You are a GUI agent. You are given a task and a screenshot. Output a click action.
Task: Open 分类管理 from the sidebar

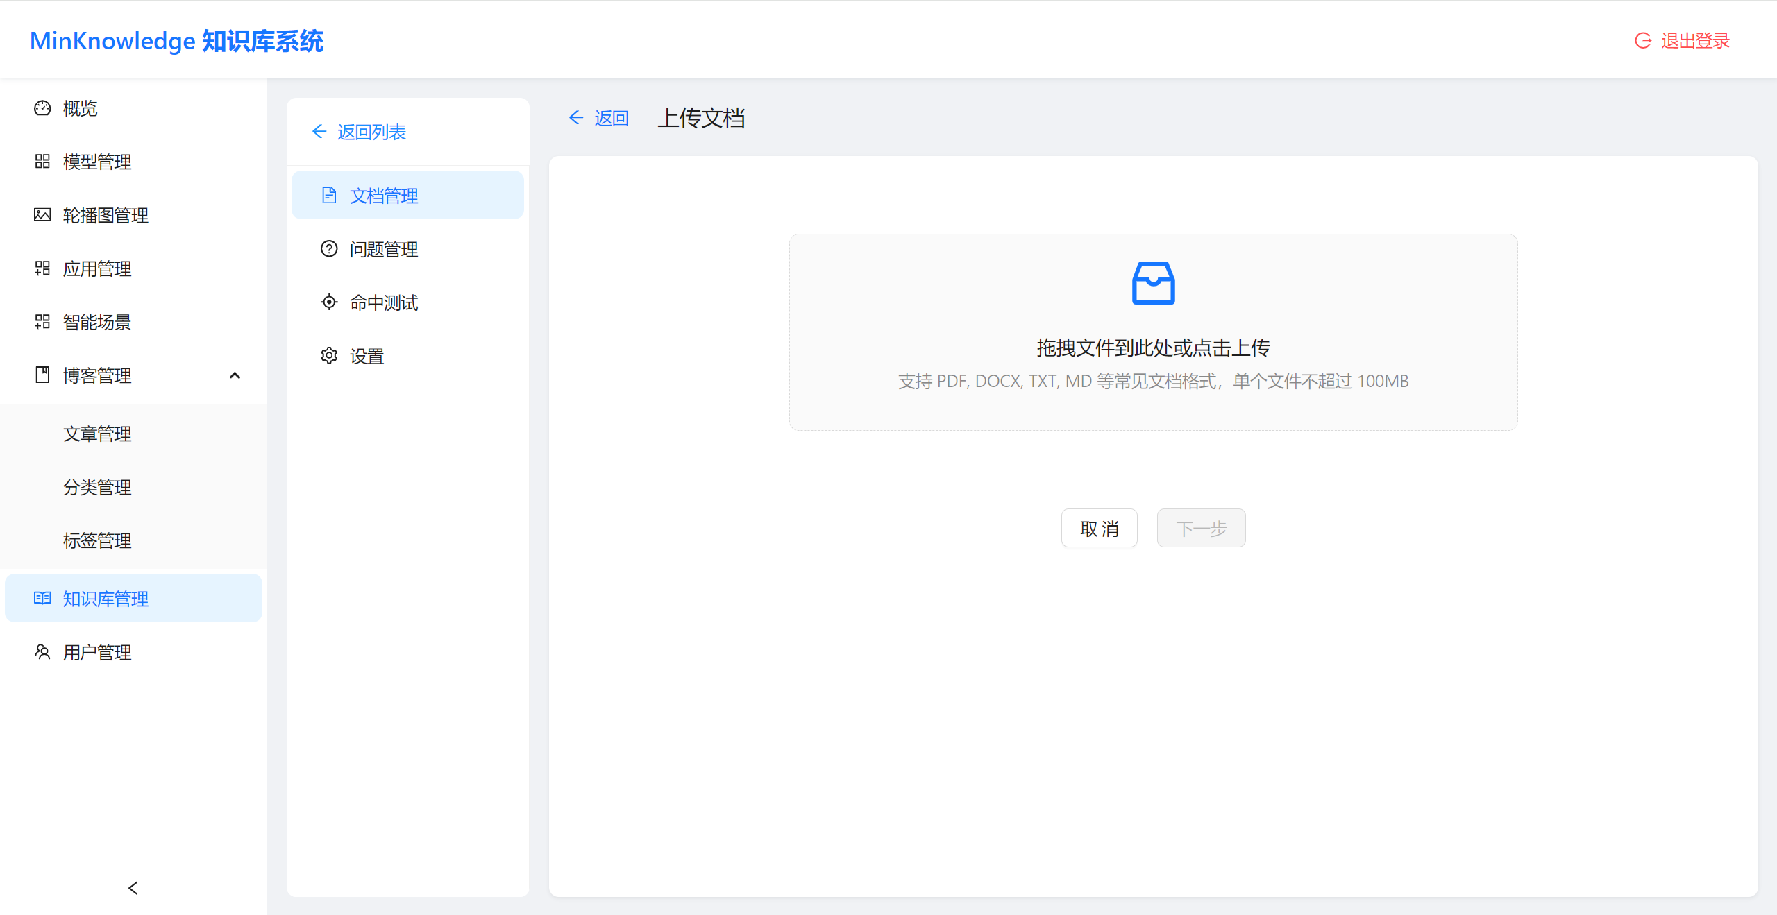96,487
